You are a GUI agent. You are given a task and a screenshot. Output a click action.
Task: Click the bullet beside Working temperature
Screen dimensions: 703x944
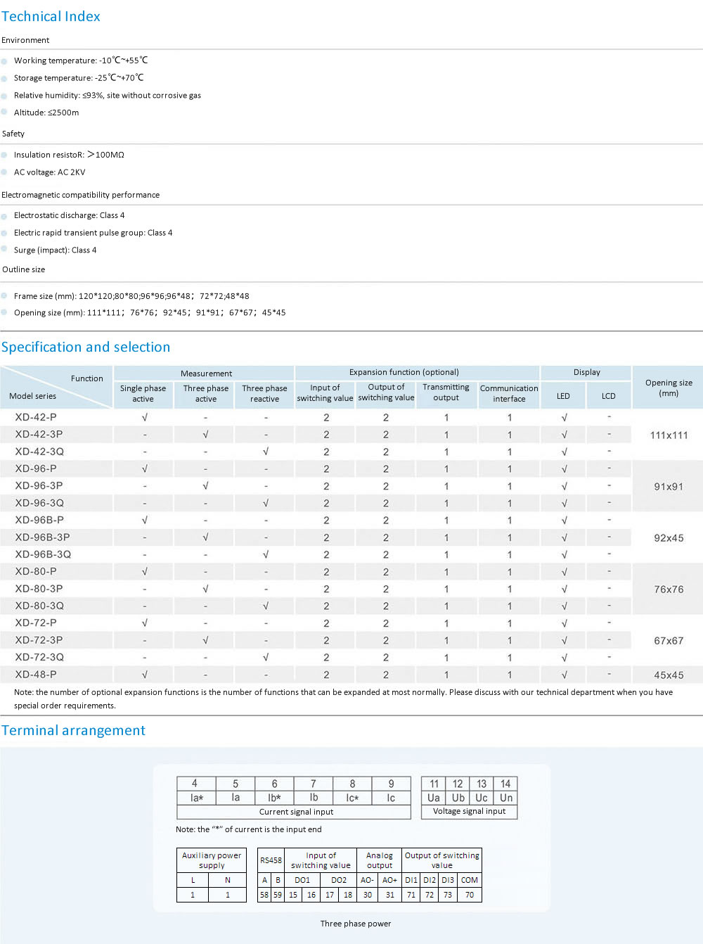tap(4, 61)
